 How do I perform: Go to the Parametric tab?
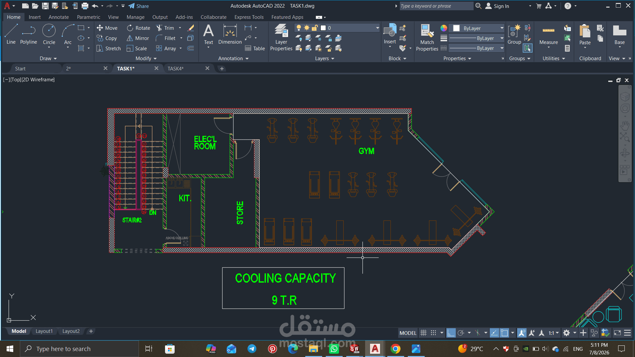click(x=88, y=17)
